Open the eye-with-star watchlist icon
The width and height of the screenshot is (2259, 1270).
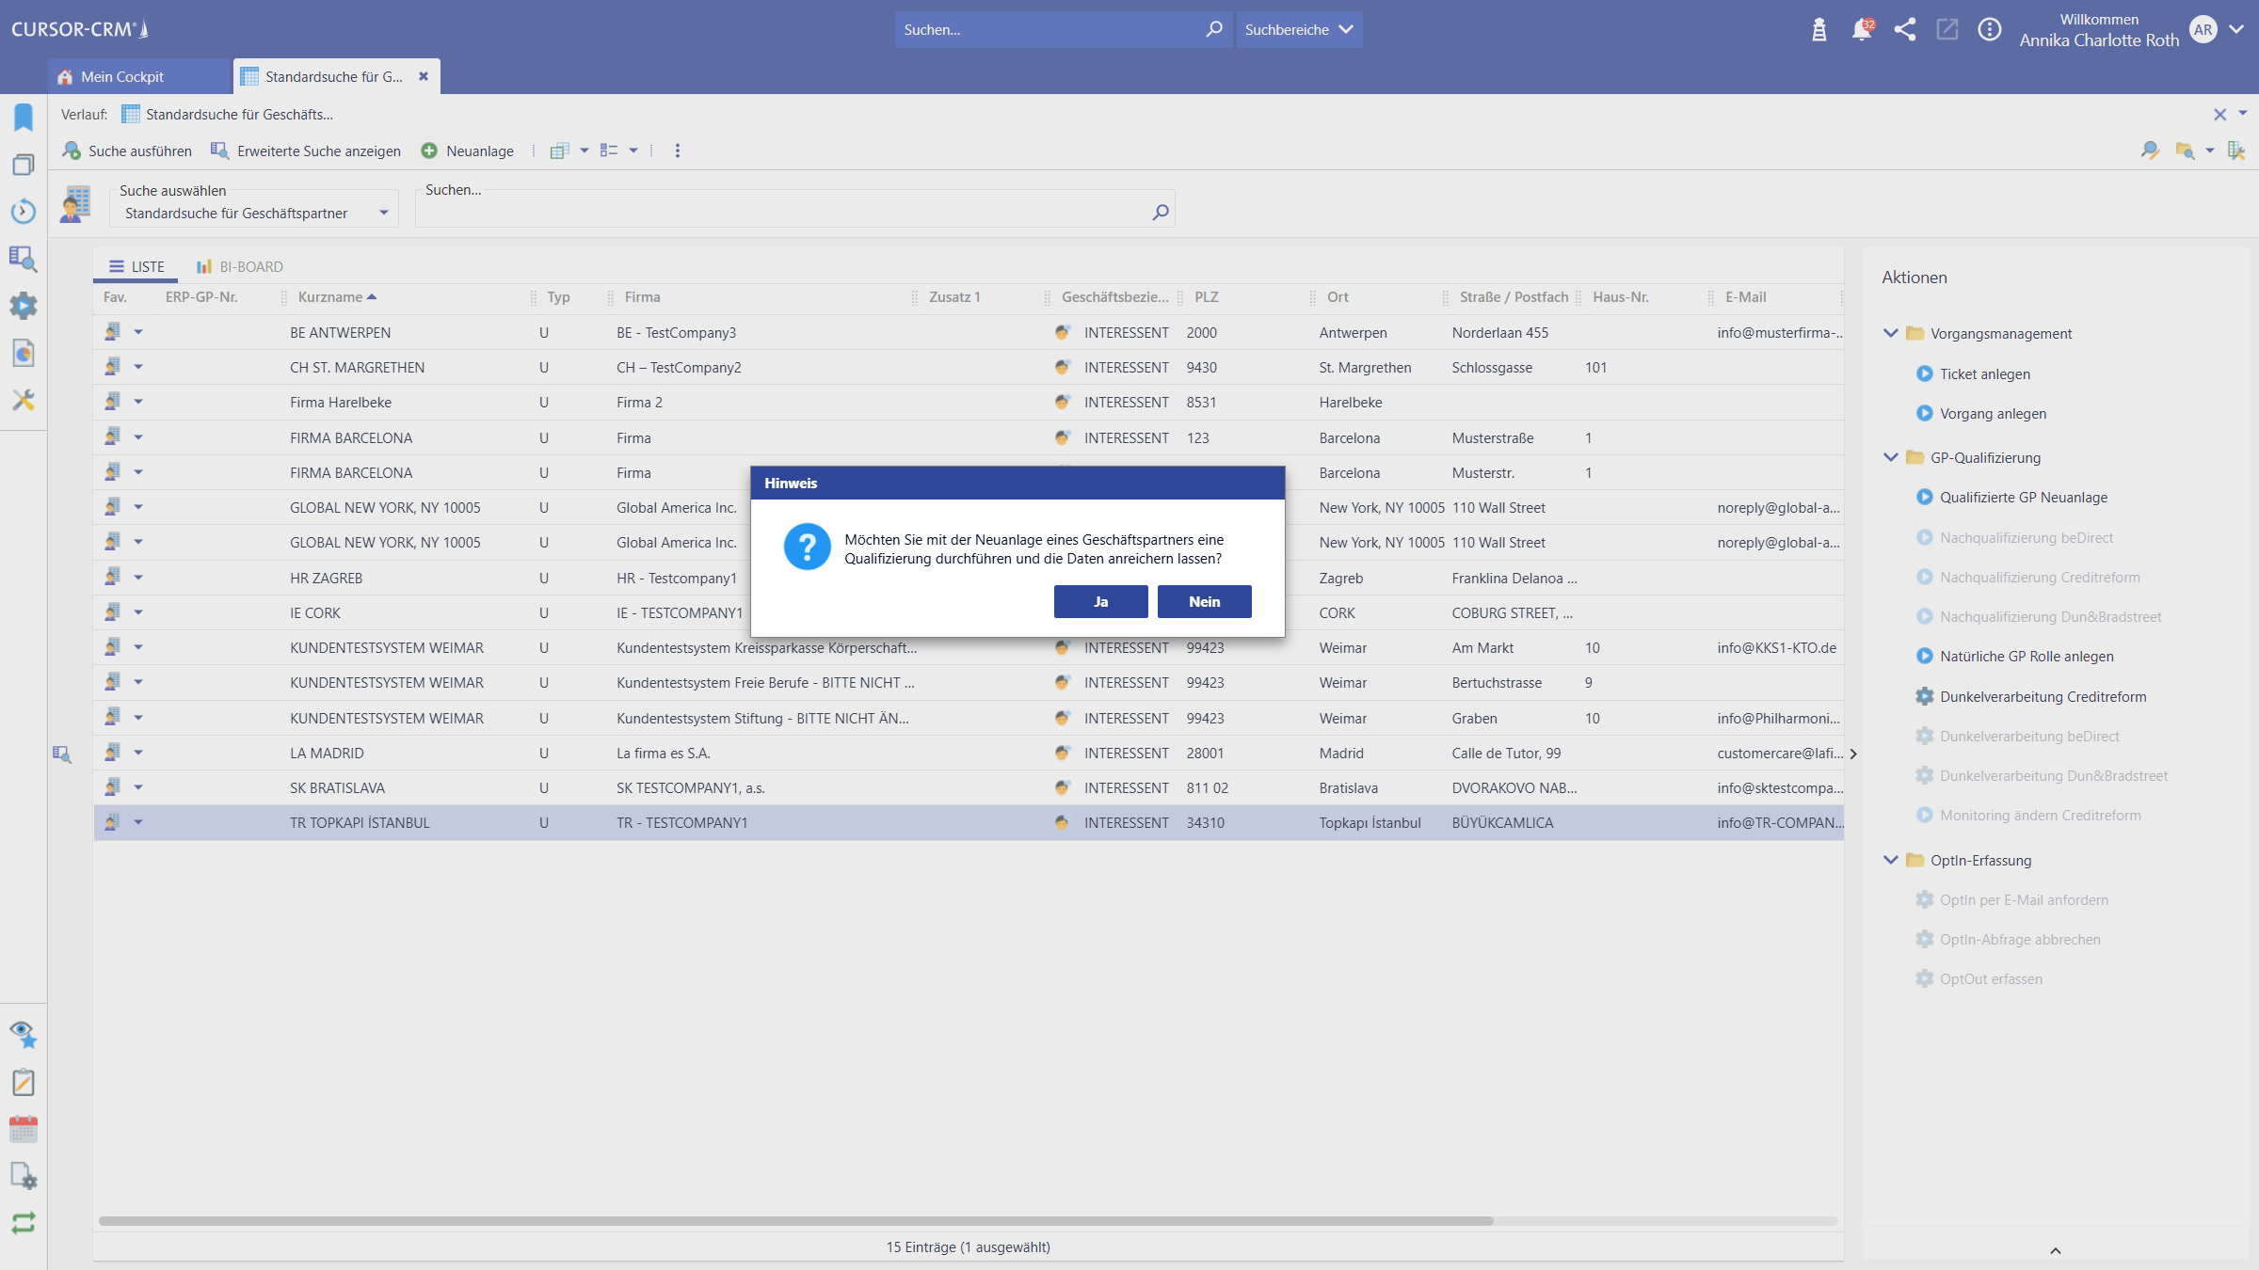tap(24, 1035)
